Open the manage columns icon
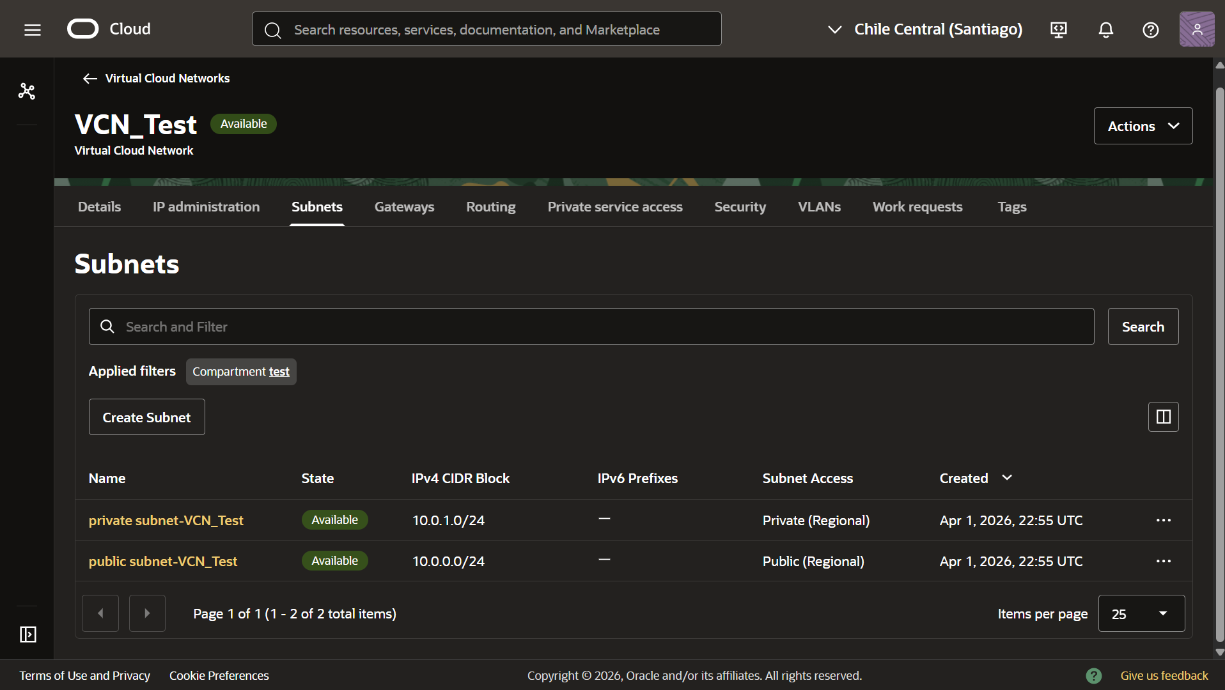Screen dimensions: 1225x690 [1164, 417]
